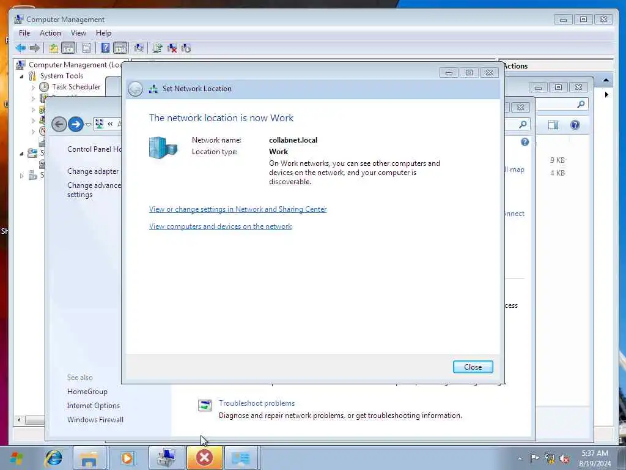
Task: Click the preview pane icon in Explorer window
Action: 553,125
